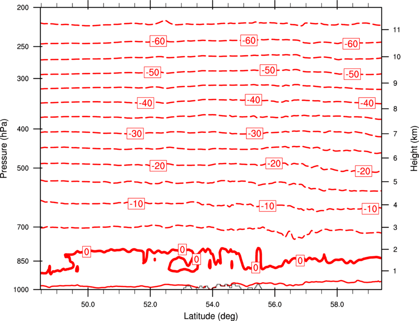The height and width of the screenshot is (321, 419).
Task: Click the 8 km height tick label
Action: [395, 109]
